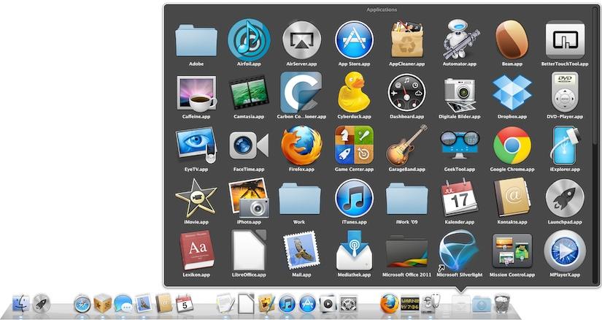Open App Store.app in the Applications stack

354,40
